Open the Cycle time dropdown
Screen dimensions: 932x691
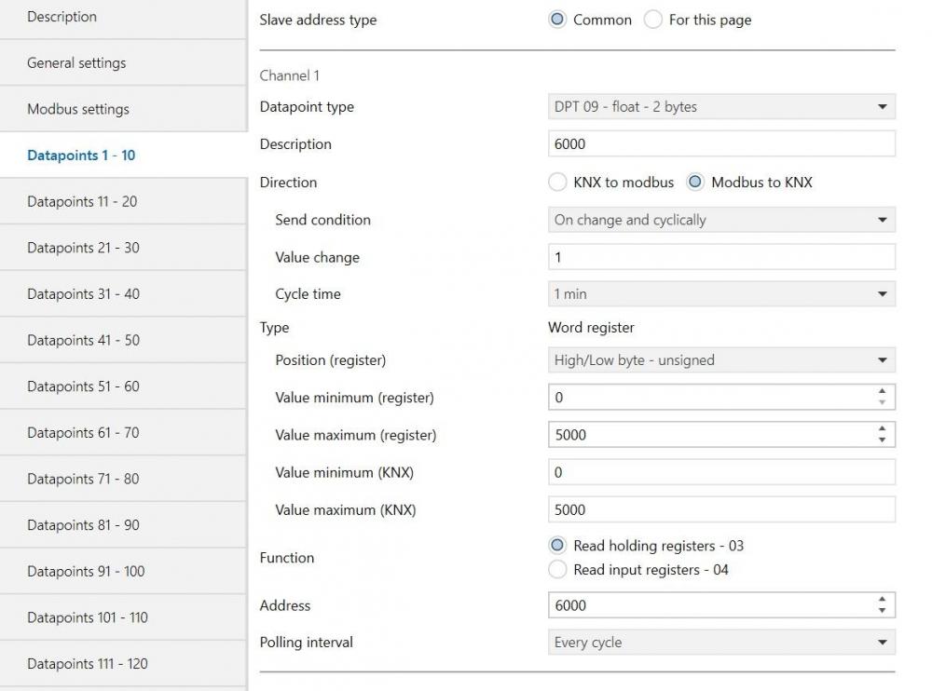[x=720, y=294]
